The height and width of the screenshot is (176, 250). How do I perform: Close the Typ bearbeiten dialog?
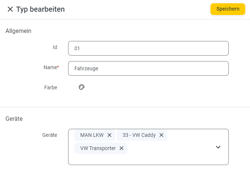point(10,9)
